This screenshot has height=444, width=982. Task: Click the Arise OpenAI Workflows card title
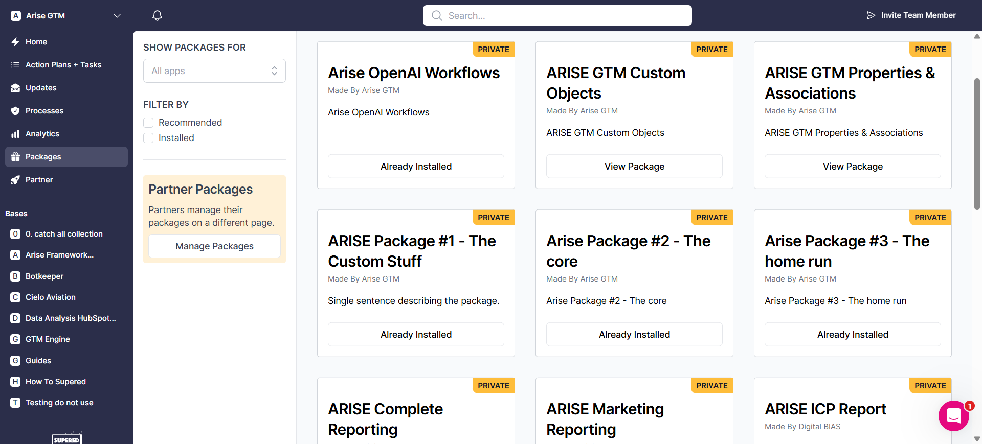click(414, 73)
